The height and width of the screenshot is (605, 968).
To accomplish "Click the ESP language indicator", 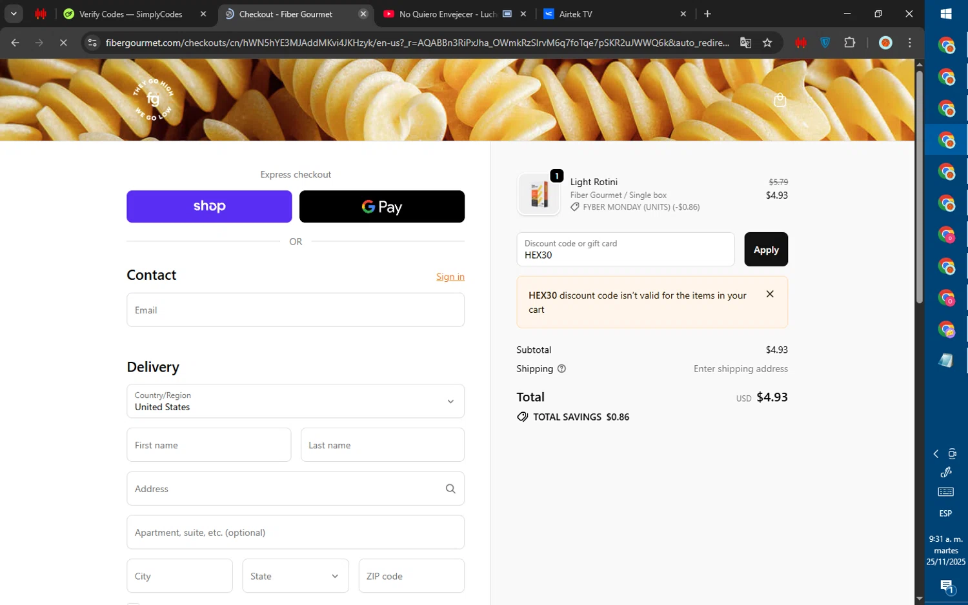I will [x=945, y=513].
